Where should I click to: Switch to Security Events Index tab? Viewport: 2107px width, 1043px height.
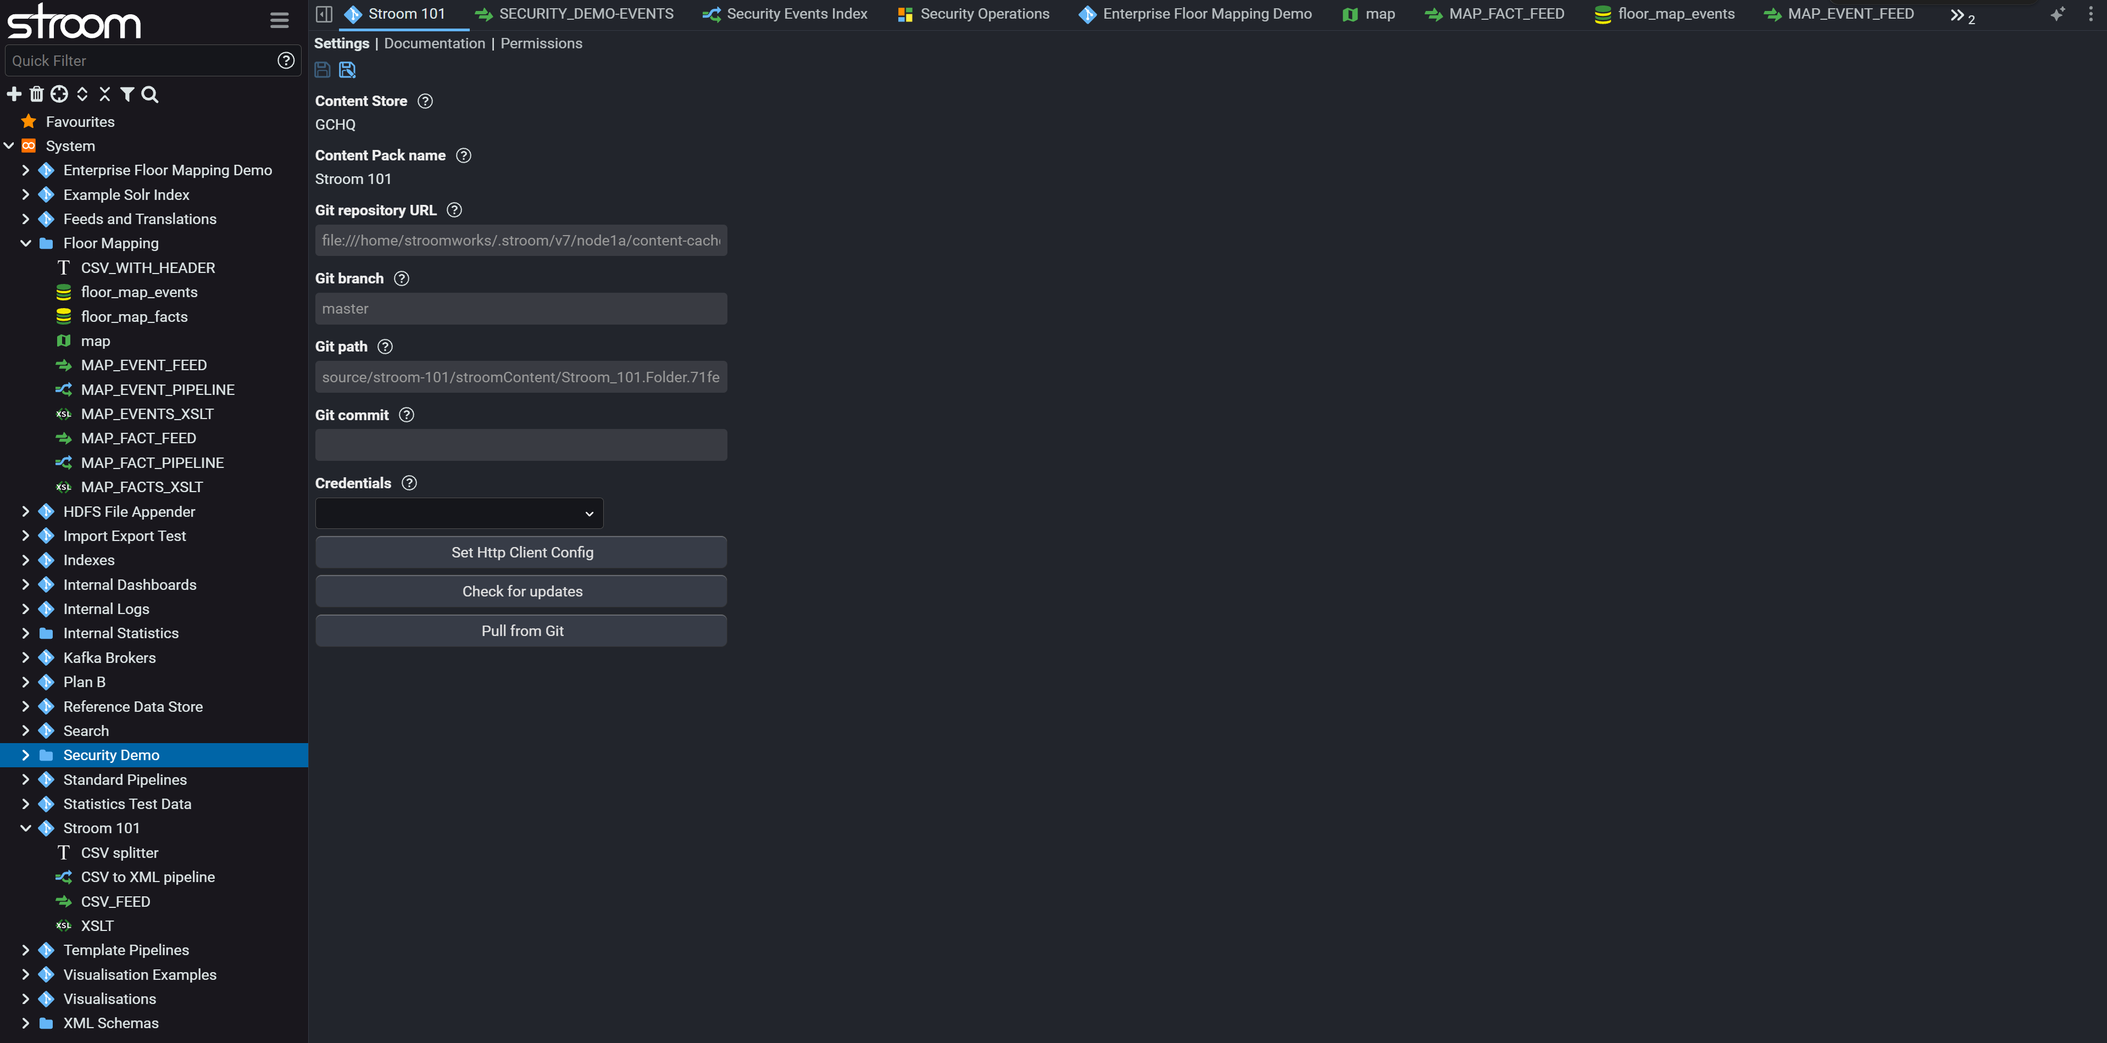(785, 14)
